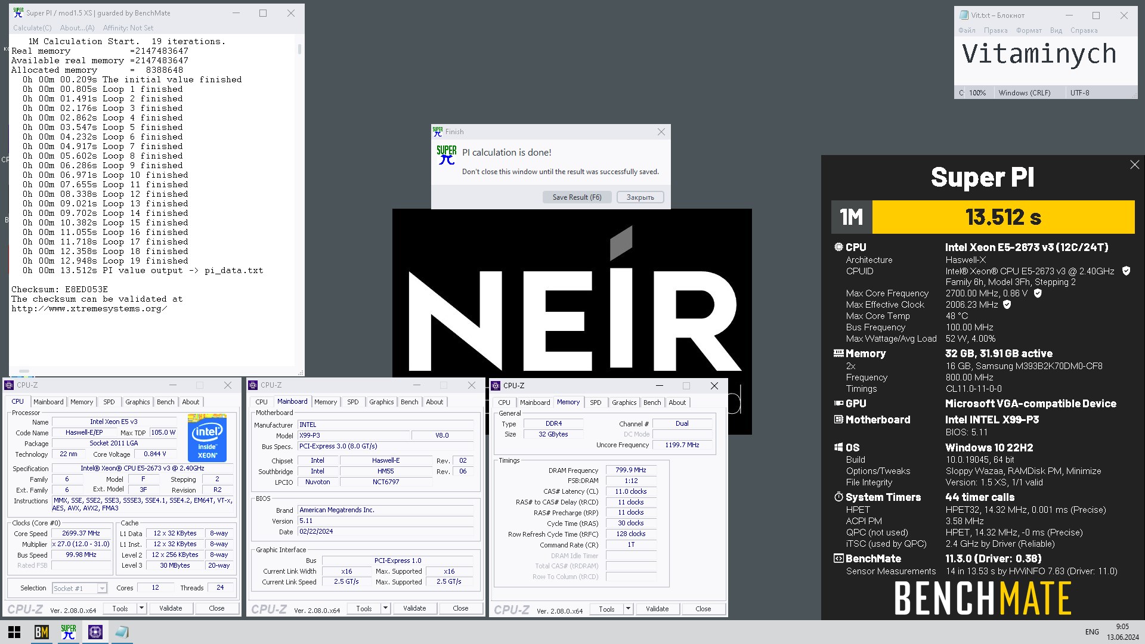
Task: Click the BIOS Date field 02/22/2024
Action: point(385,532)
